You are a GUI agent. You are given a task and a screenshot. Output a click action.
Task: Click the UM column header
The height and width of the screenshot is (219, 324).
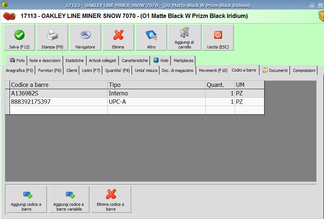click(x=249, y=85)
